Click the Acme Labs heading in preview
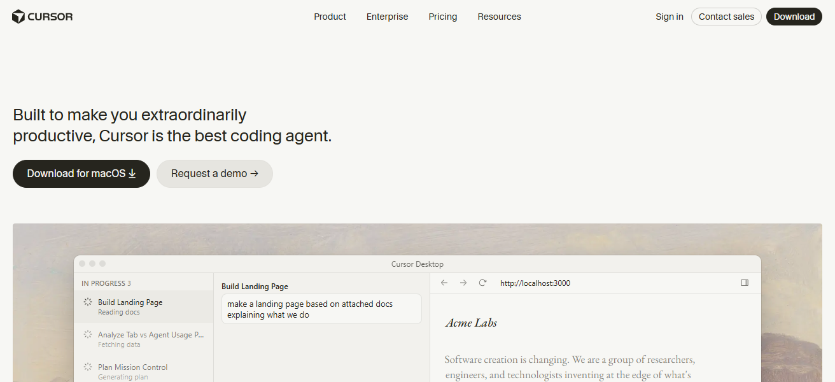 (471, 323)
